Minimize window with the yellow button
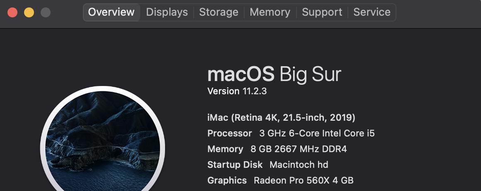 point(29,12)
